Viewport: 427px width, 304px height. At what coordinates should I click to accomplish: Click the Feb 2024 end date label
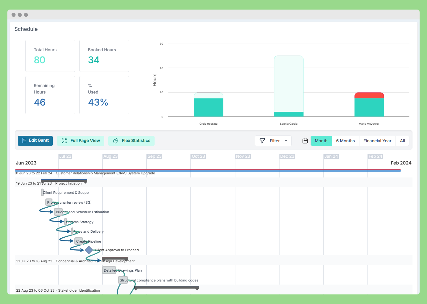tap(401, 163)
